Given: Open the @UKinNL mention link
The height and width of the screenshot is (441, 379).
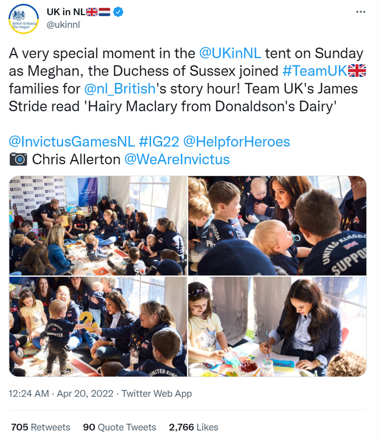Looking at the screenshot, I should (230, 53).
